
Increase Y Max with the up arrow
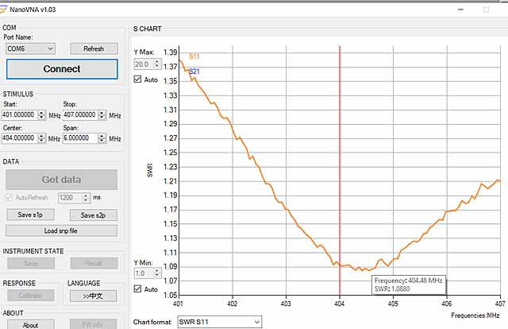(x=157, y=62)
